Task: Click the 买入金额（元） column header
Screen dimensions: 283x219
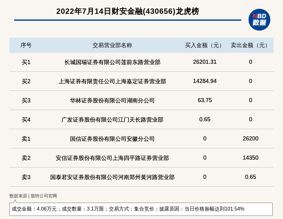Action: pos(205,45)
